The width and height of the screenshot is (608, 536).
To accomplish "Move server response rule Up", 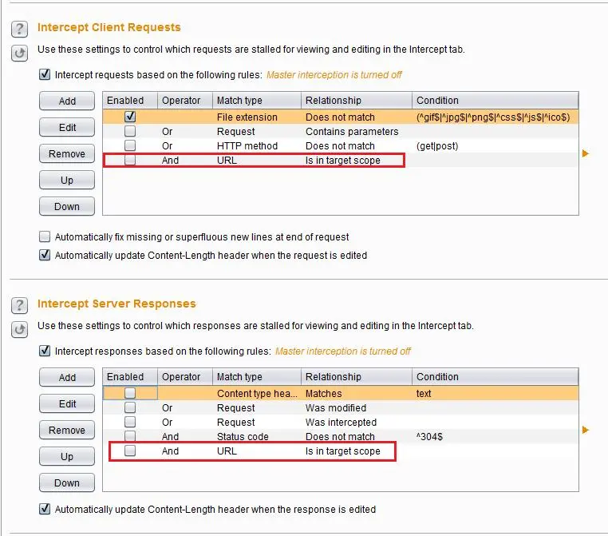I will pos(67,456).
